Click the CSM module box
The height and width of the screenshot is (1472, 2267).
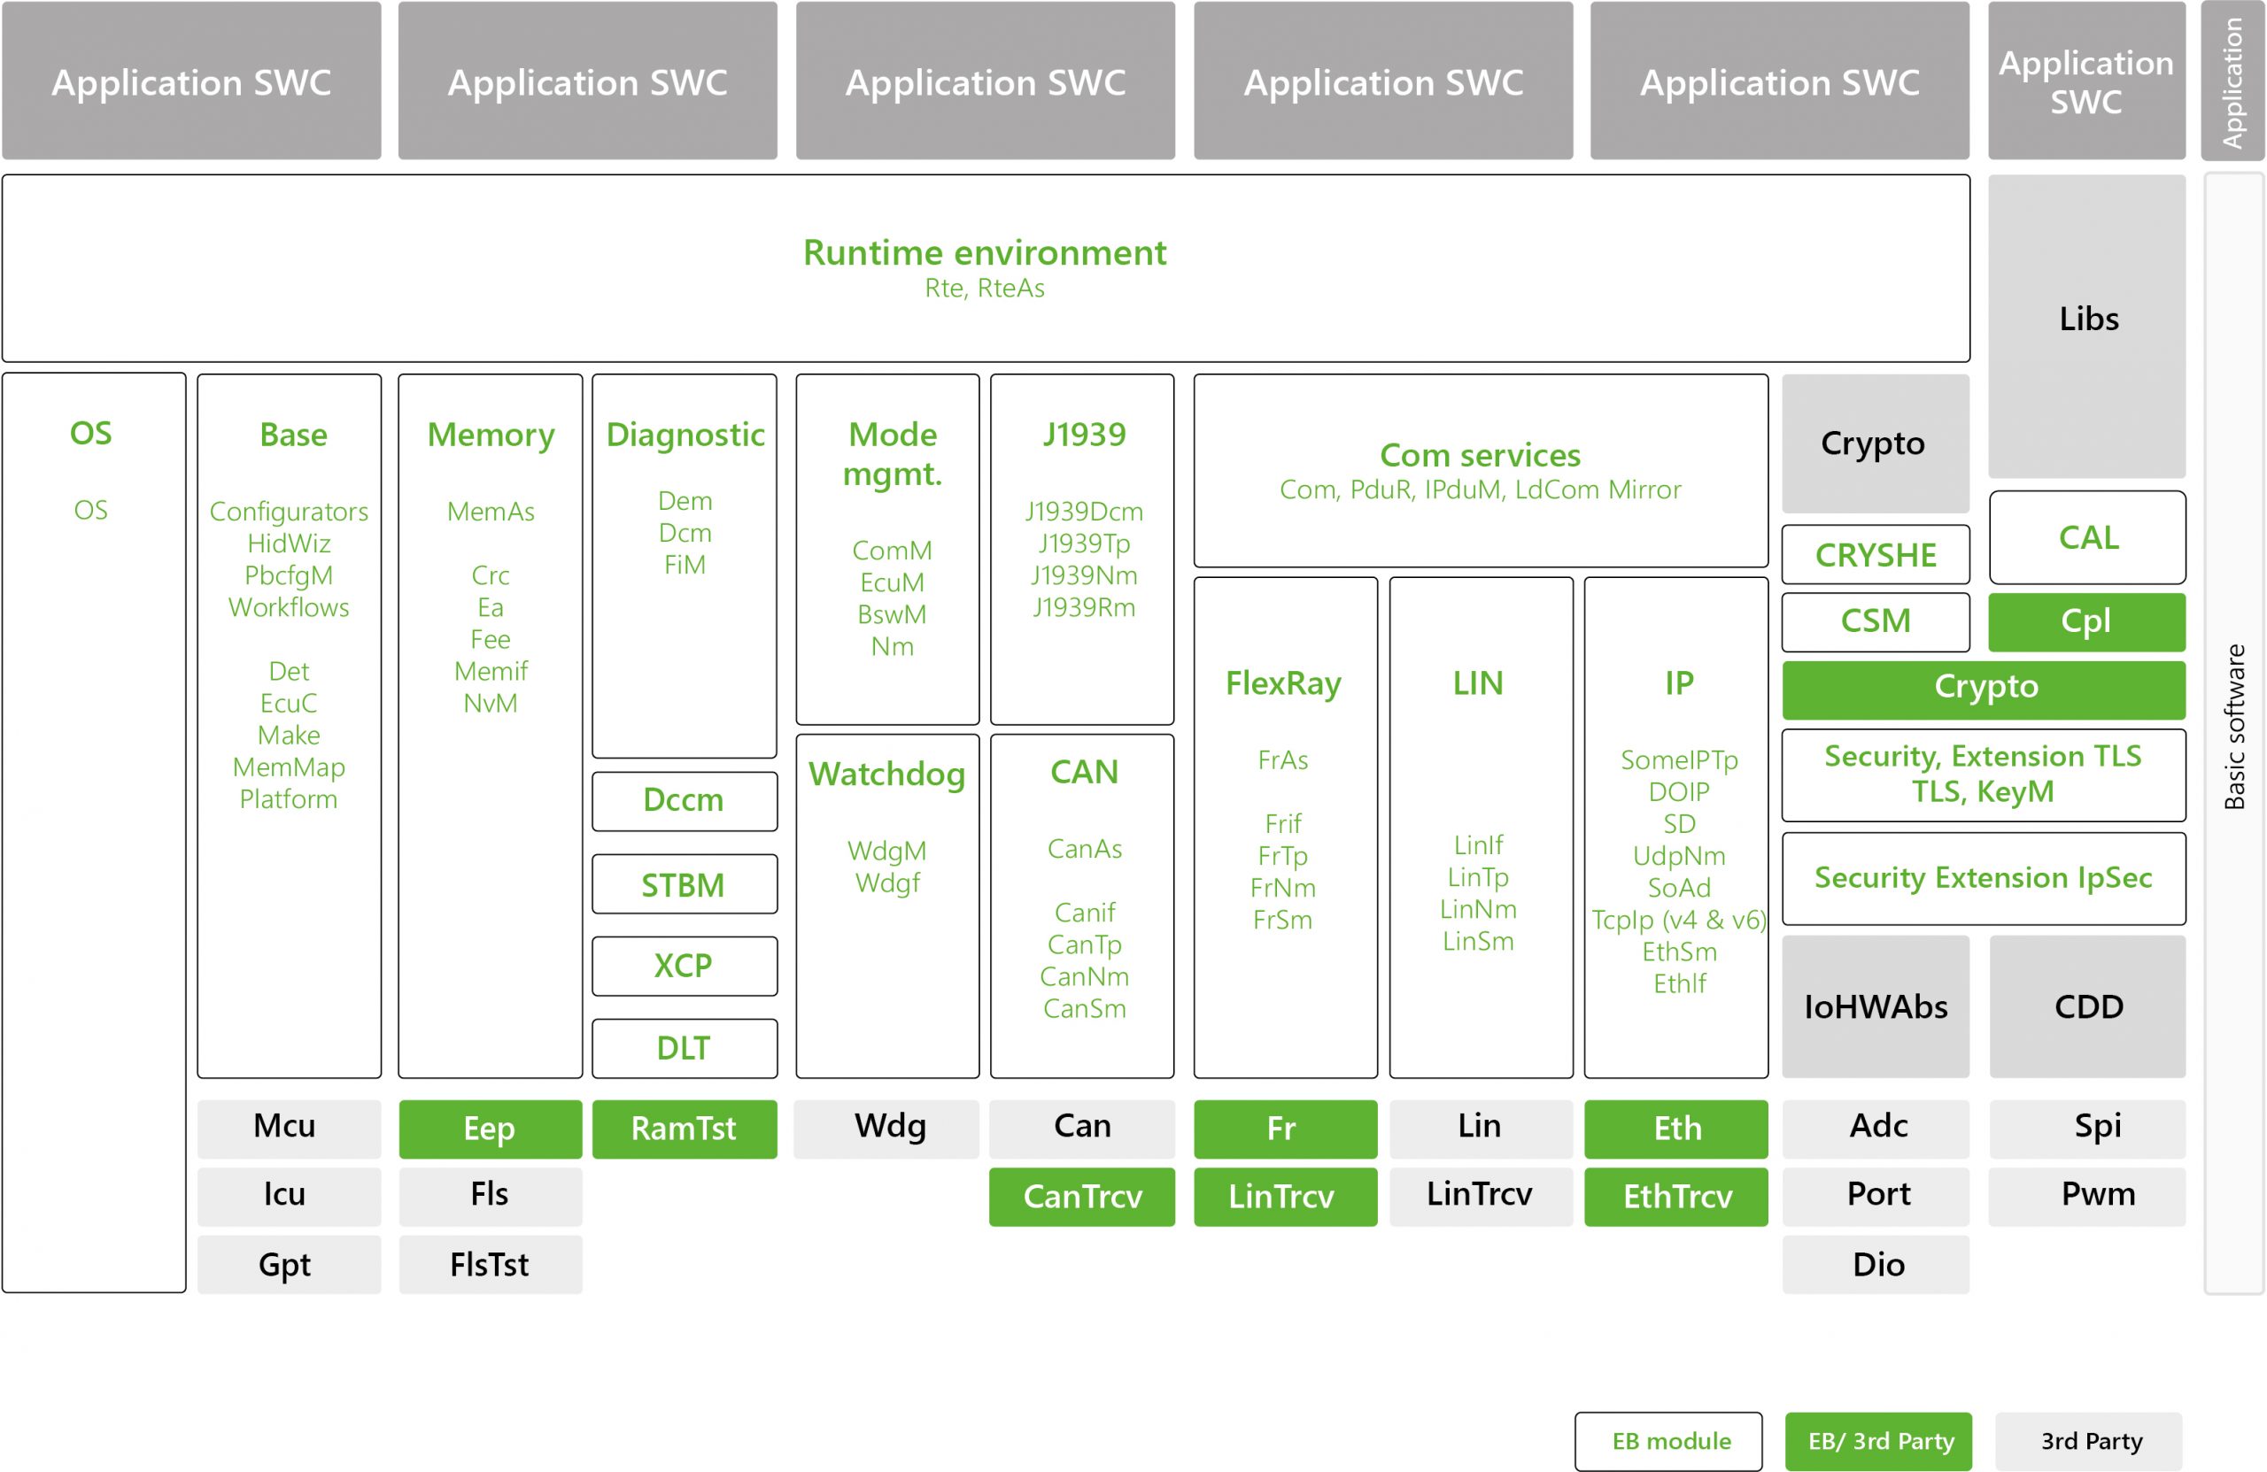click(x=1875, y=620)
